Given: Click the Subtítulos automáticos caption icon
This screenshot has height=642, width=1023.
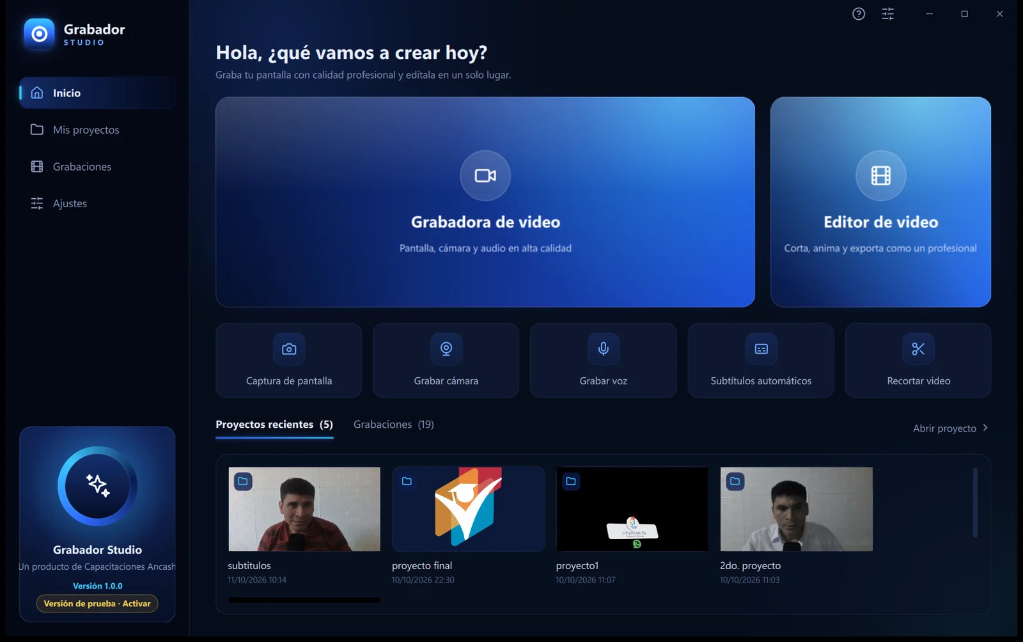Looking at the screenshot, I should (x=761, y=349).
